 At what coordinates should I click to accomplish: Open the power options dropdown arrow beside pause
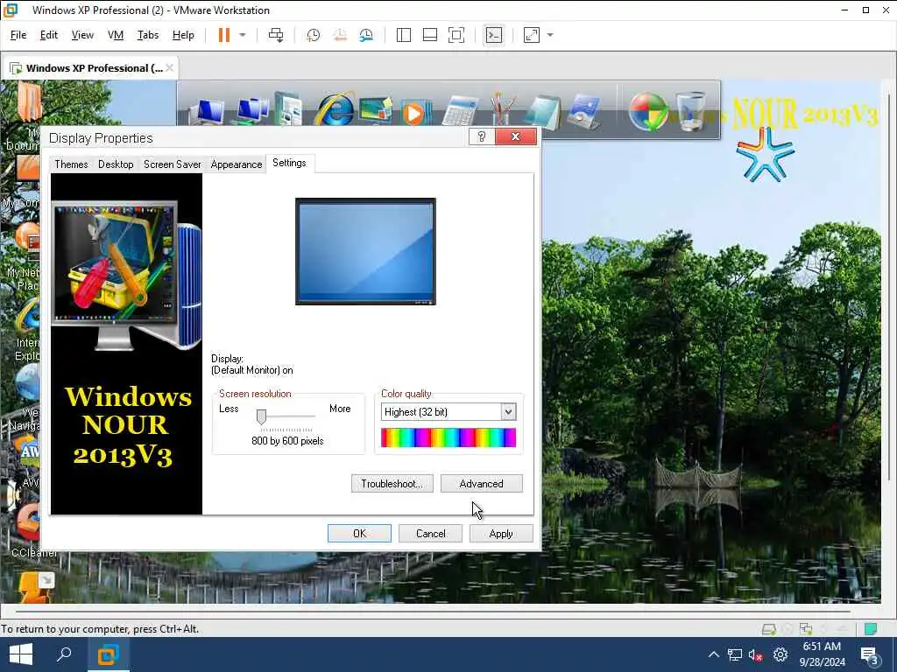click(243, 35)
